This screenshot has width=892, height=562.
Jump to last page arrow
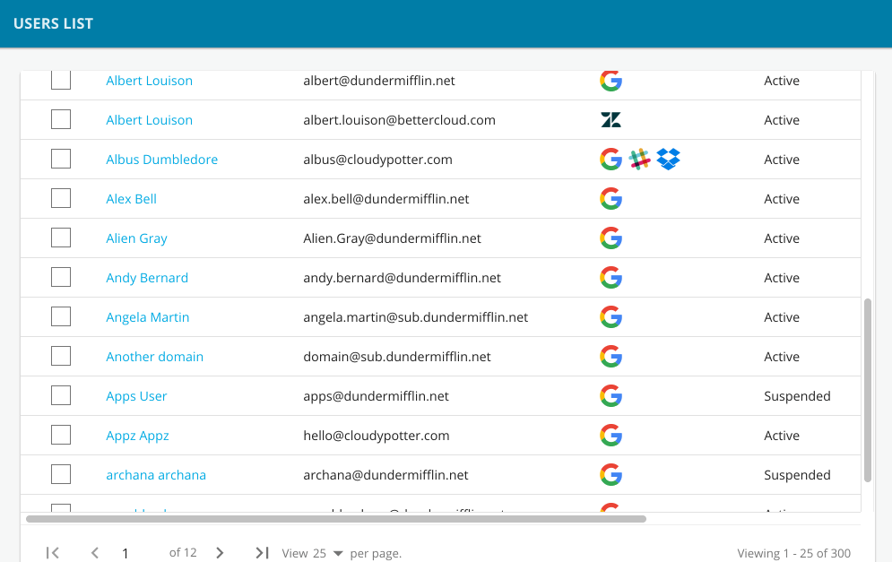click(x=262, y=552)
